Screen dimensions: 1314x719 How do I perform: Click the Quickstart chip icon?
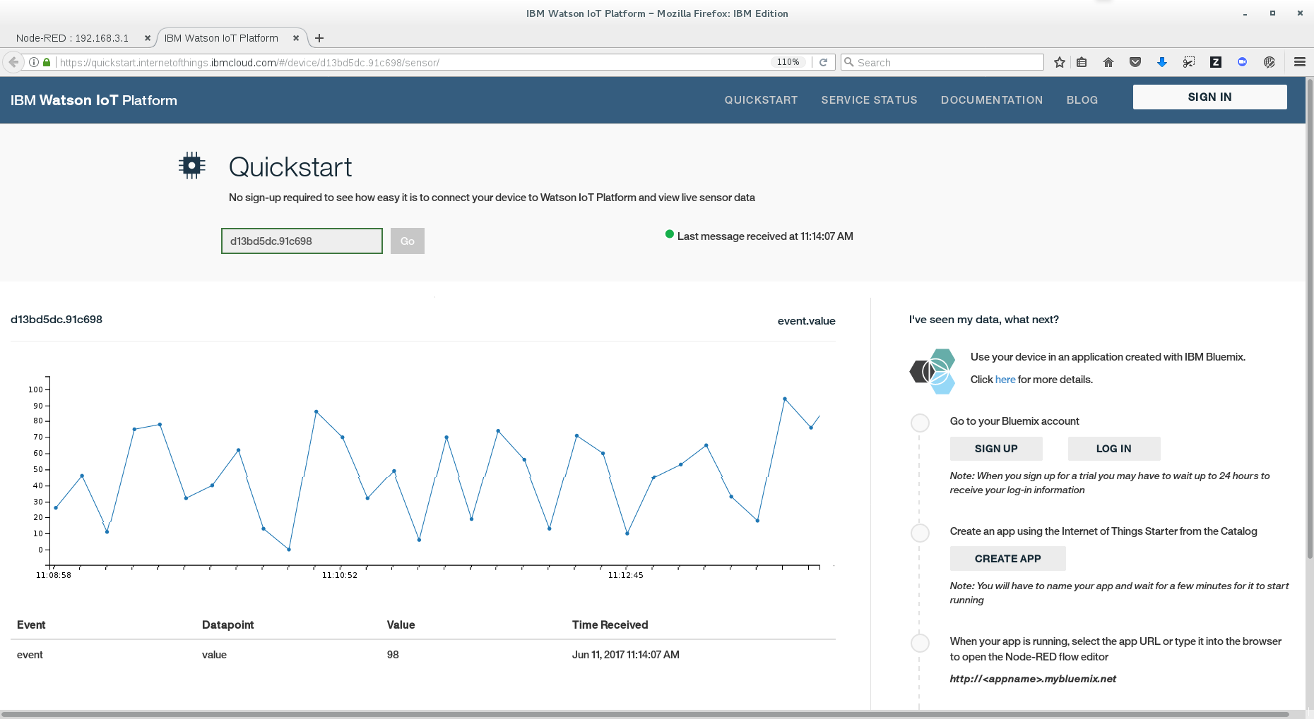click(x=191, y=165)
